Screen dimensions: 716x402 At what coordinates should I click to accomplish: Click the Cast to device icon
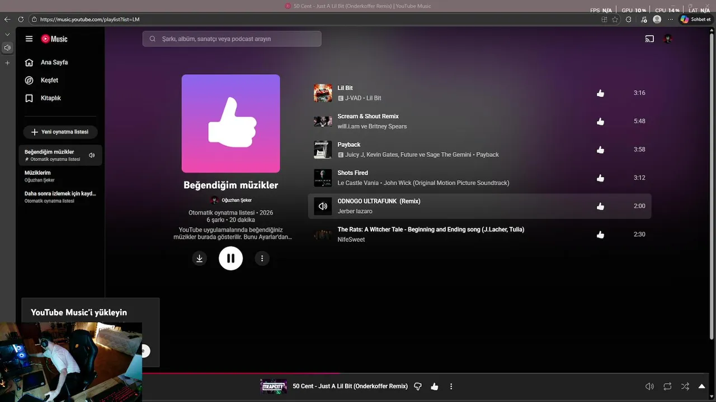click(649, 39)
